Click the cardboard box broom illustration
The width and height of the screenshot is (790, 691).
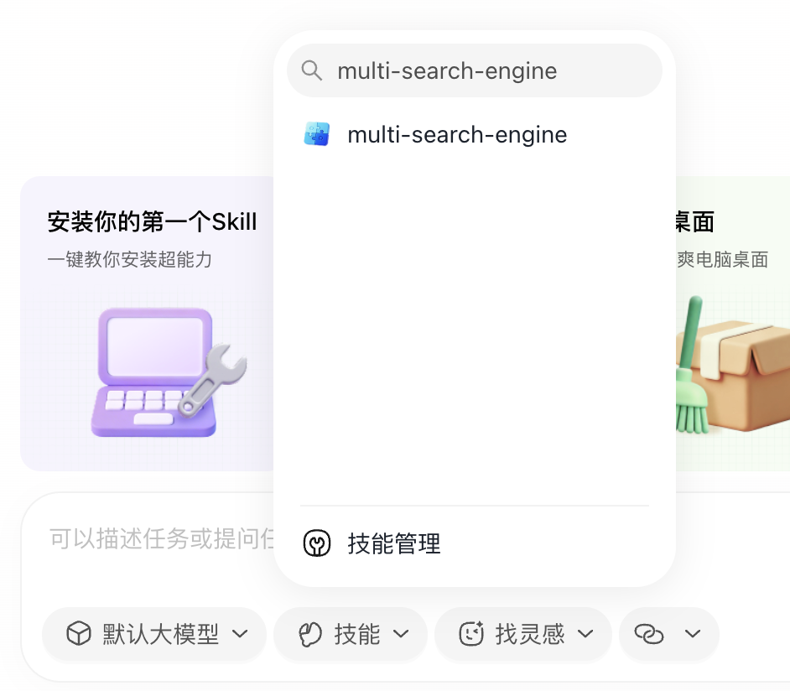(733, 365)
